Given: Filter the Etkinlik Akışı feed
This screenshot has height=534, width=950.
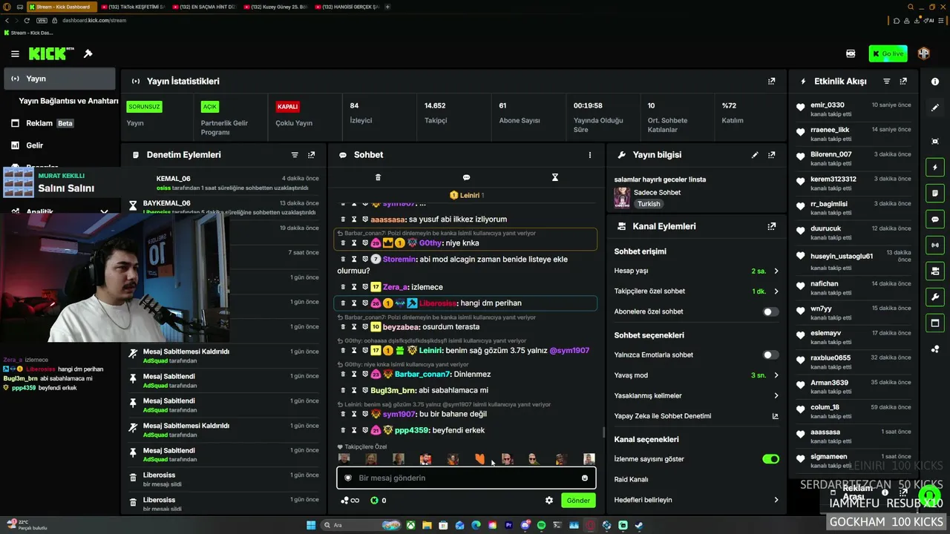Looking at the screenshot, I should pos(886,81).
